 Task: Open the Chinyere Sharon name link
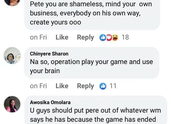click(x=49, y=54)
